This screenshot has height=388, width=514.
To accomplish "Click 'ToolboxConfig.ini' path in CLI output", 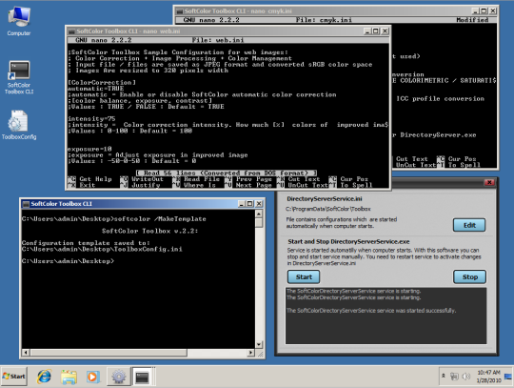I will 148,249.
